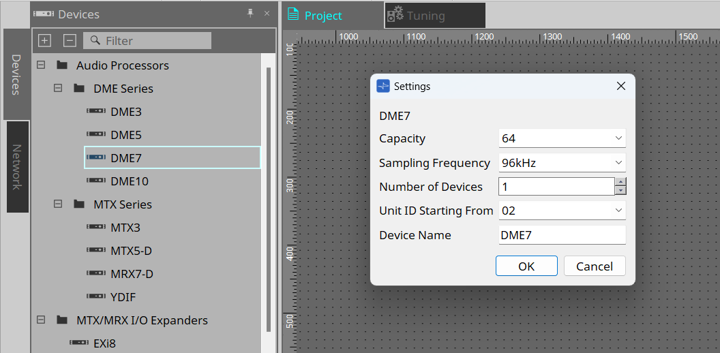
Task: Collapse the DME Series tree node
Action: (x=58, y=88)
